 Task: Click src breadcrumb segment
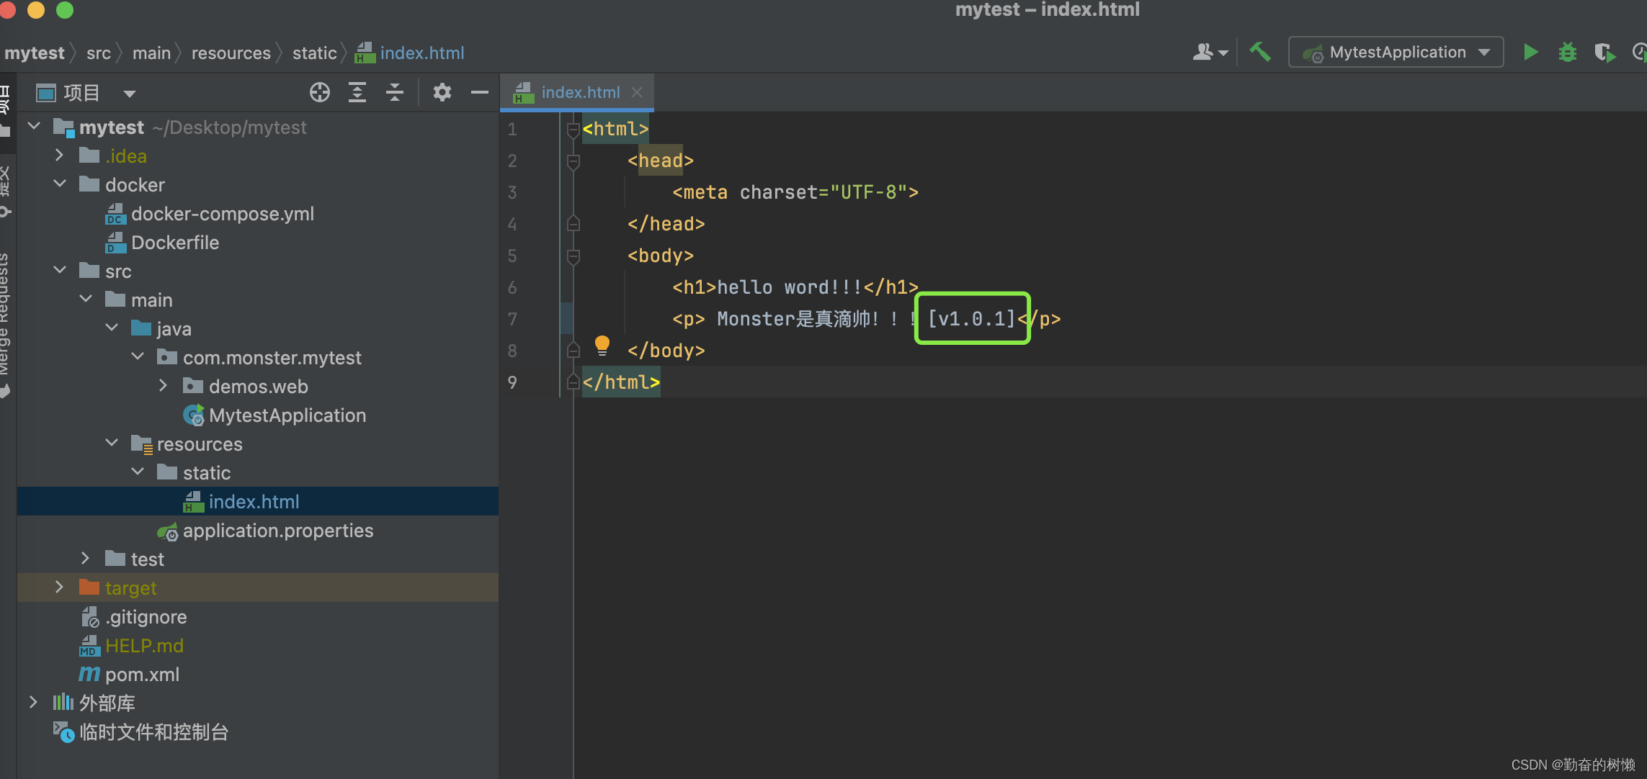[99, 53]
